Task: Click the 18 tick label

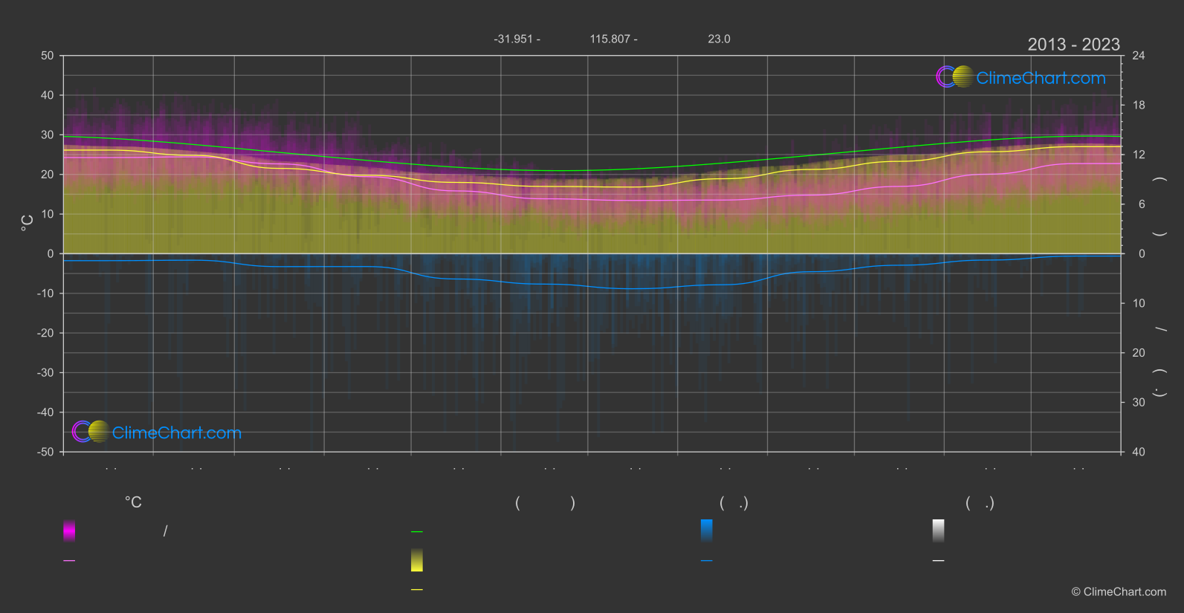Action: (x=1139, y=105)
